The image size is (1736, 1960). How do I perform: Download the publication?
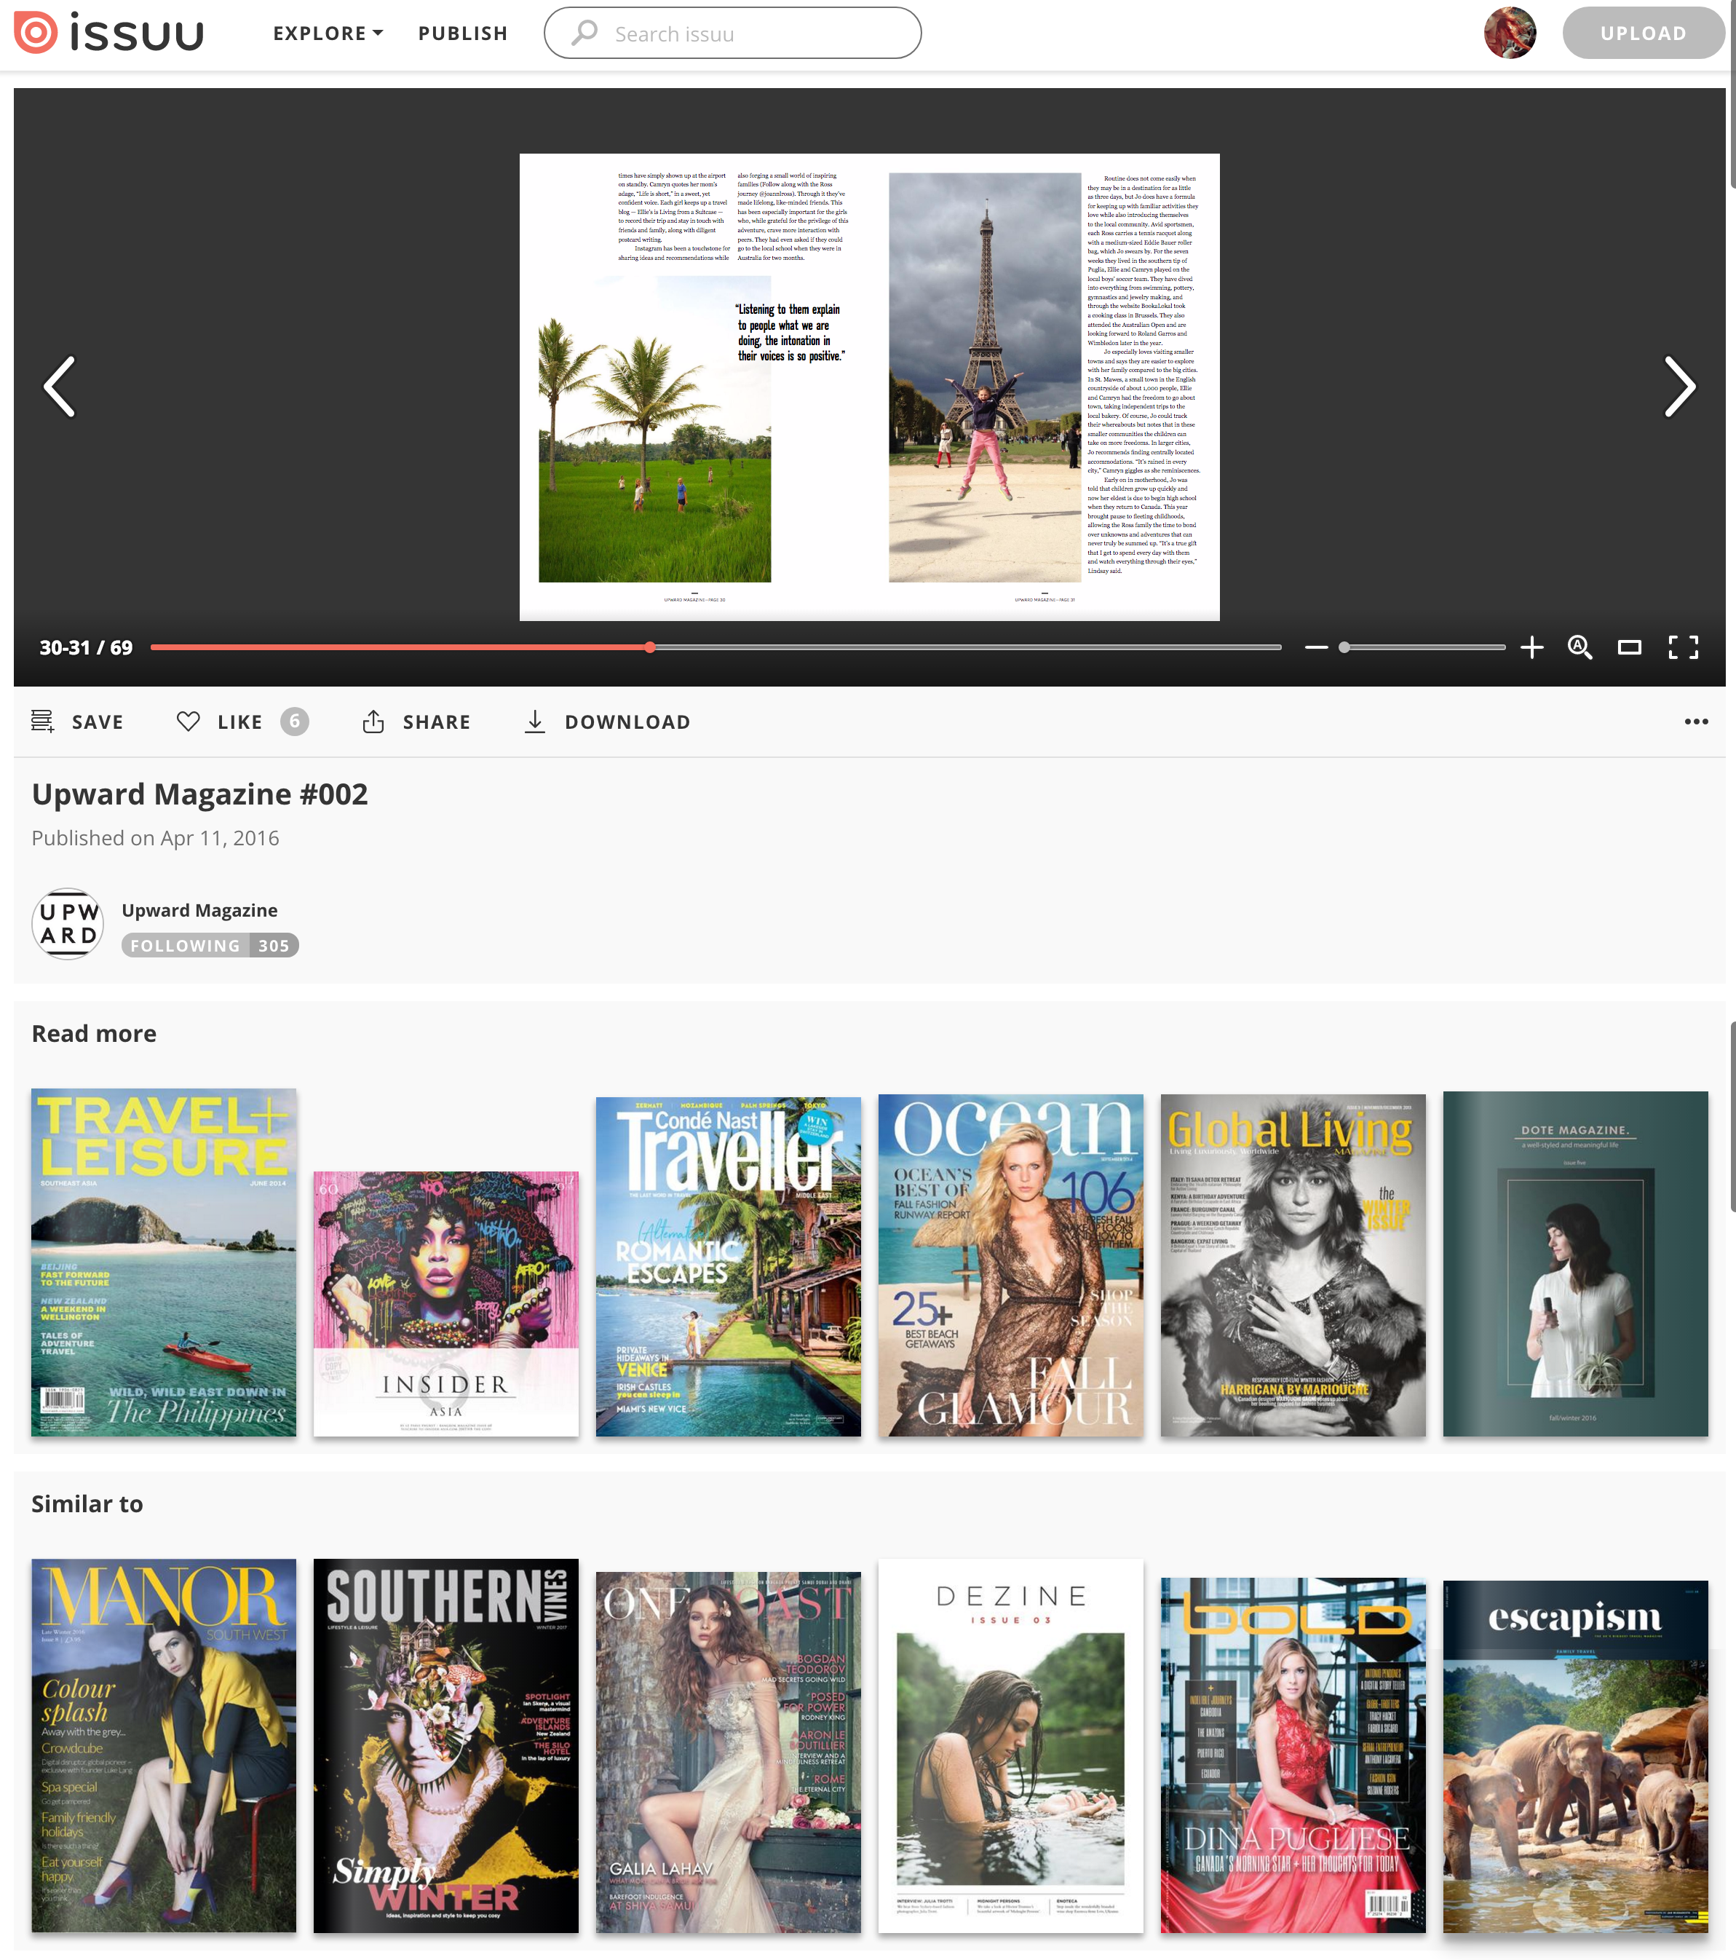pos(607,721)
